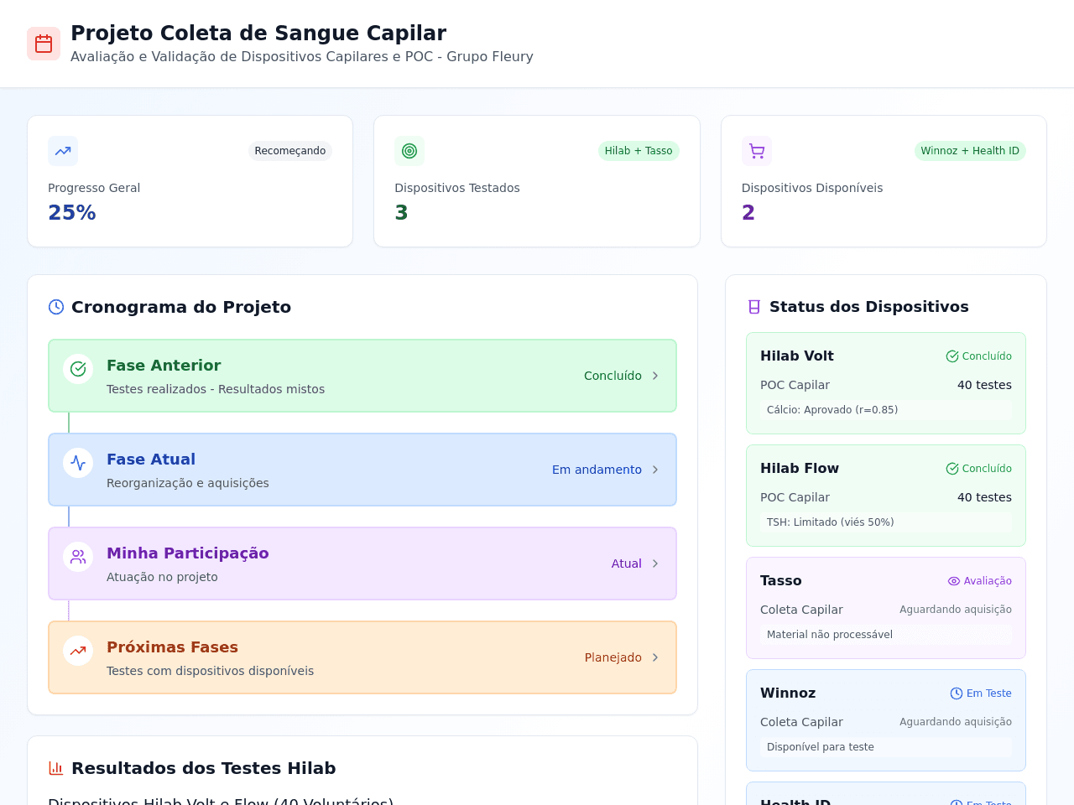Click the check icon next to Hilab Flow Concluído
Image resolution: width=1074 pixels, height=805 pixels.
click(952, 469)
